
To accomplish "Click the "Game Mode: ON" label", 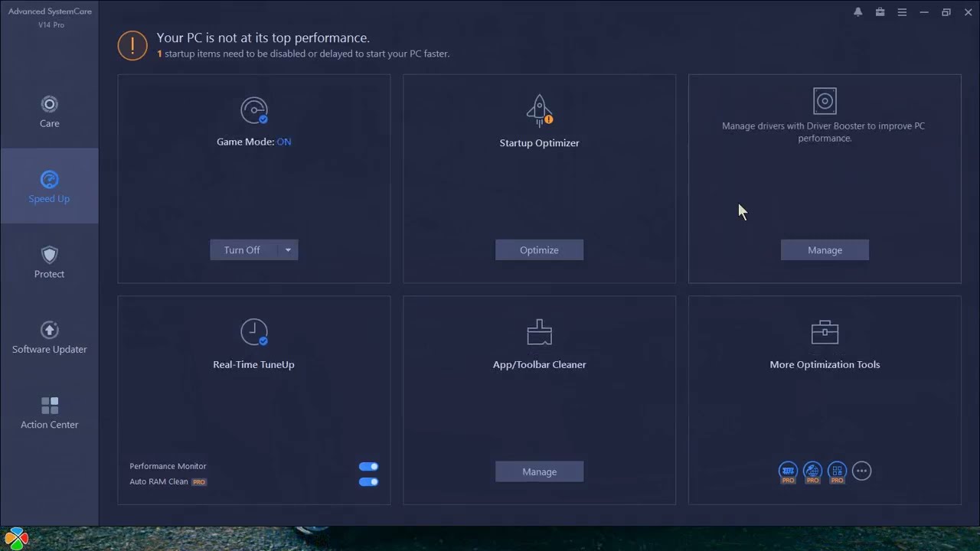I will [x=254, y=142].
